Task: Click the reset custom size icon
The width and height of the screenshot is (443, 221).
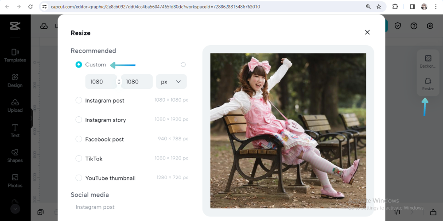Action: click(x=183, y=65)
